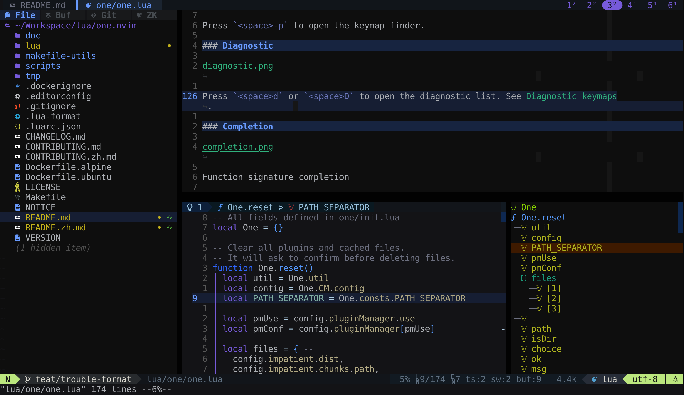
Task: Click git sync icon on README.md row
Action: (x=169, y=217)
